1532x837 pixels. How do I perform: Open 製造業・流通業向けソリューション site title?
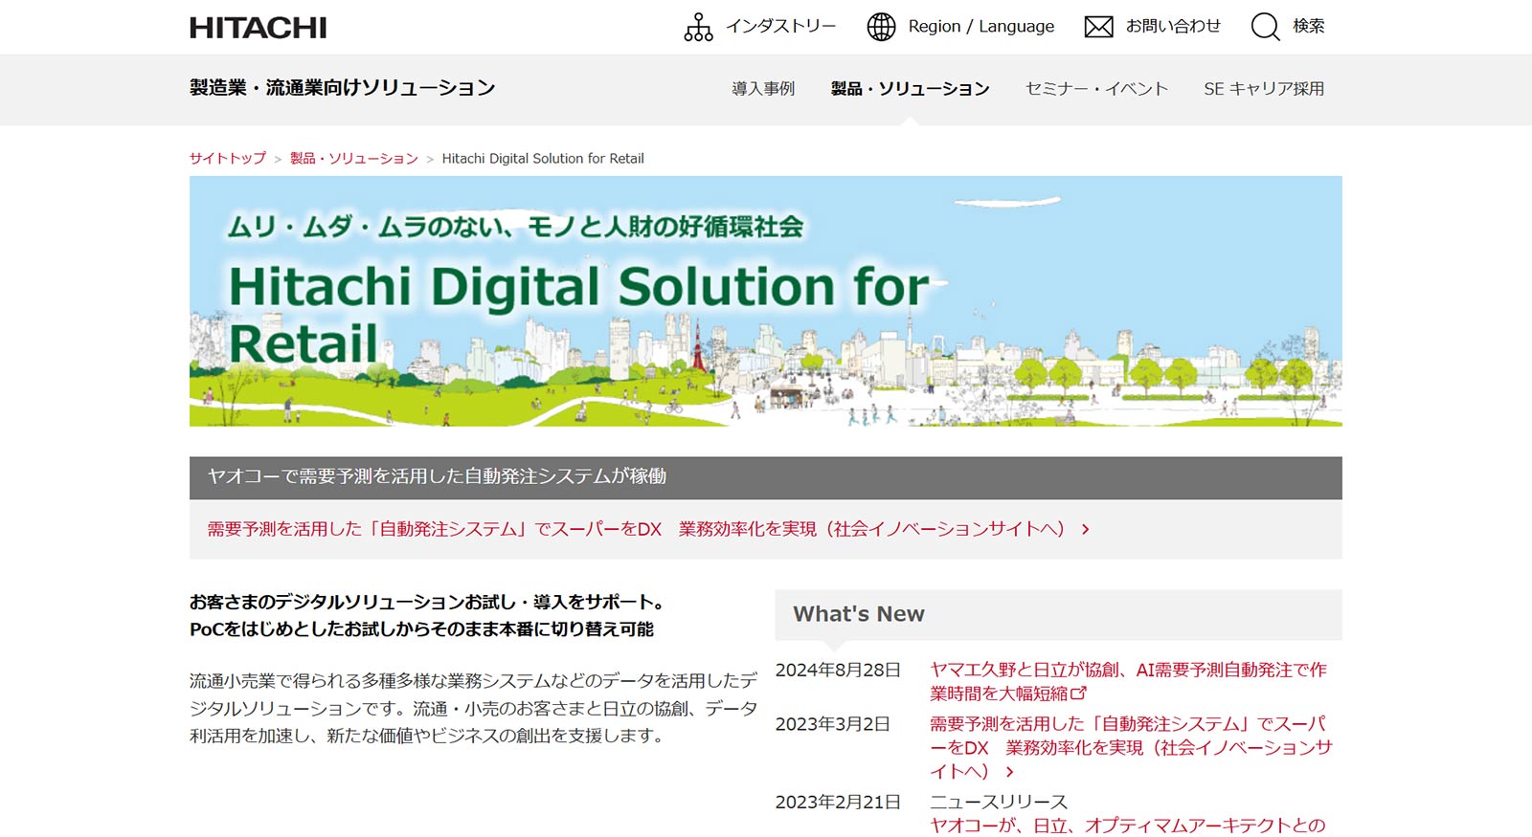click(342, 88)
